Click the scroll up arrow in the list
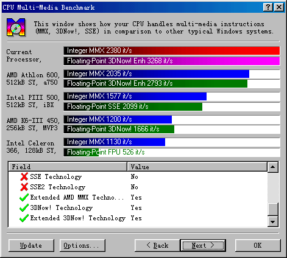Viewport: 287px width, 258px height. coord(273,167)
